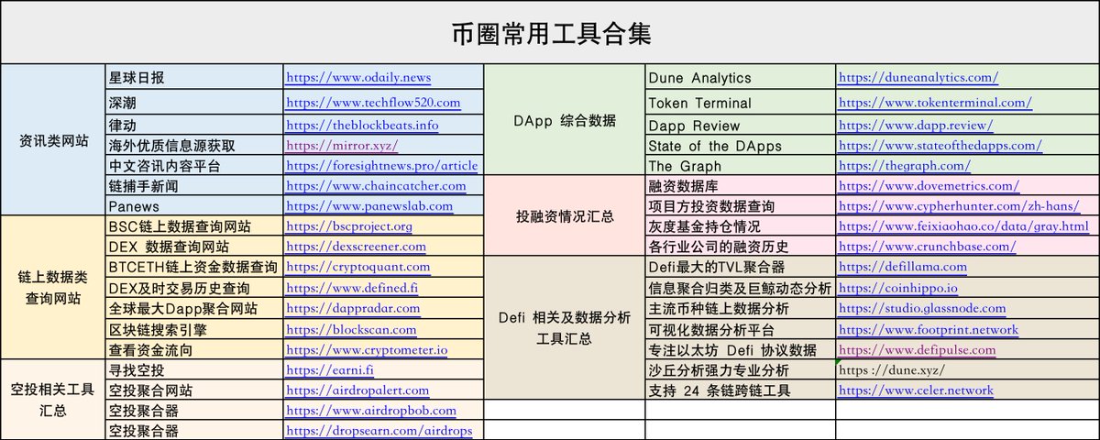This screenshot has width=1100, height=440.
Task: Open the bscproject.org link
Action: pos(349,226)
